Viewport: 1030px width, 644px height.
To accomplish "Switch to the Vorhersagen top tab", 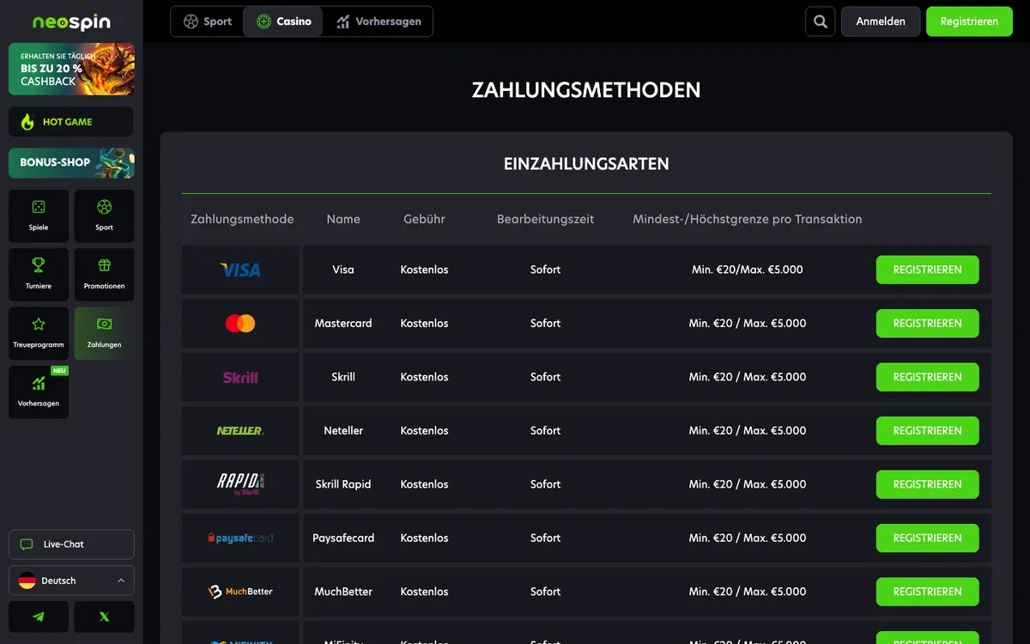I will (x=378, y=21).
